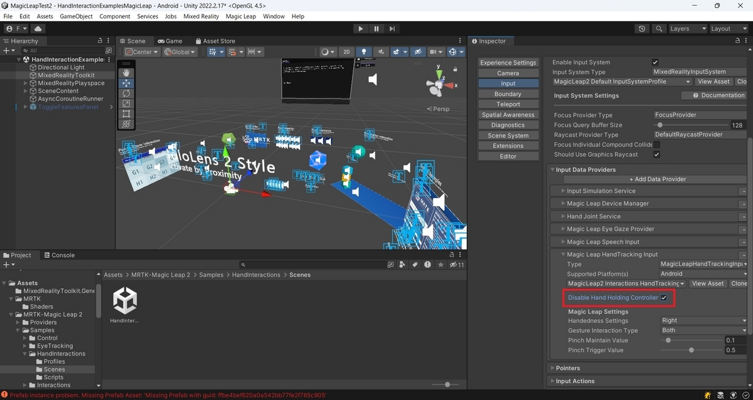Viewport: 753px width, 400px height.
Task: Open the Unity cloud services icon
Action: (x=38, y=29)
